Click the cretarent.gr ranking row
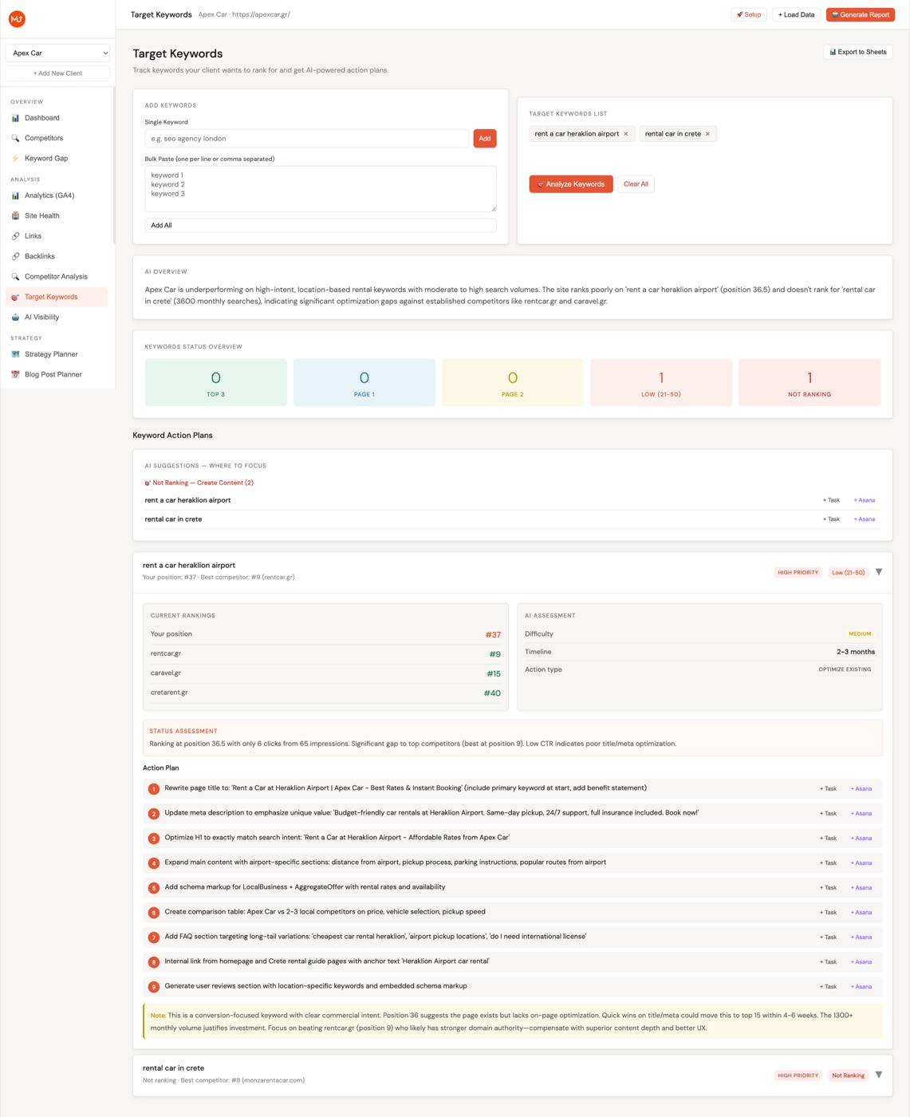The height and width of the screenshot is (1117, 910). (x=325, y=693)
